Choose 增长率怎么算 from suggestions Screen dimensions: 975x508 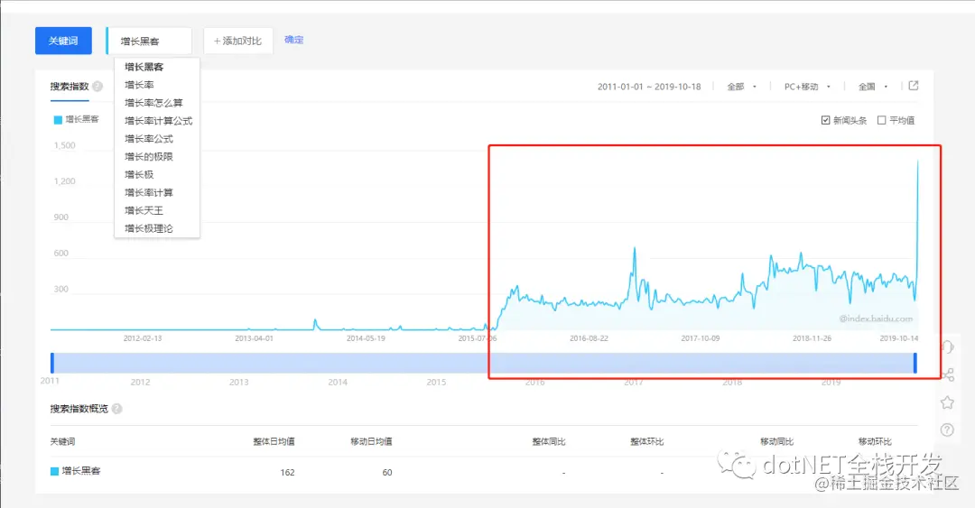click(153, 103)
